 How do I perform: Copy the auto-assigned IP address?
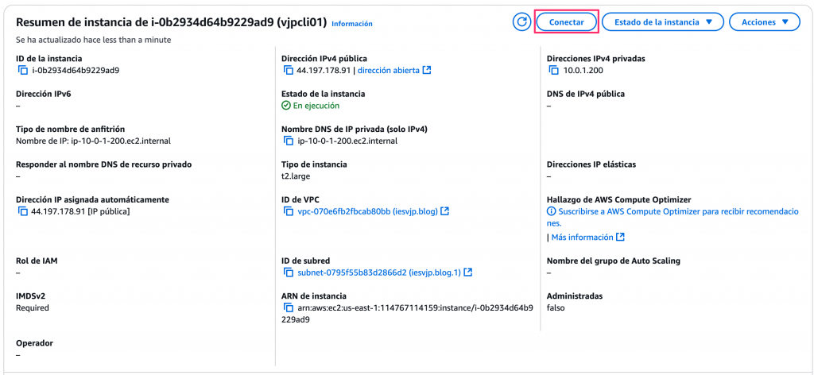(23, 211)
